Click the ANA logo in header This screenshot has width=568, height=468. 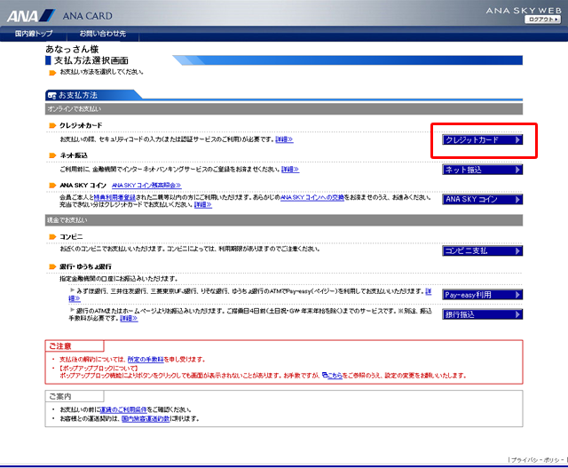[31, 16]
